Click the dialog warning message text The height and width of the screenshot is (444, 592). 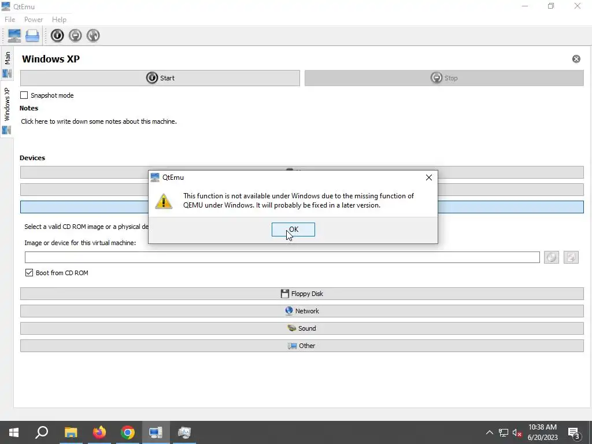point(298,201)
